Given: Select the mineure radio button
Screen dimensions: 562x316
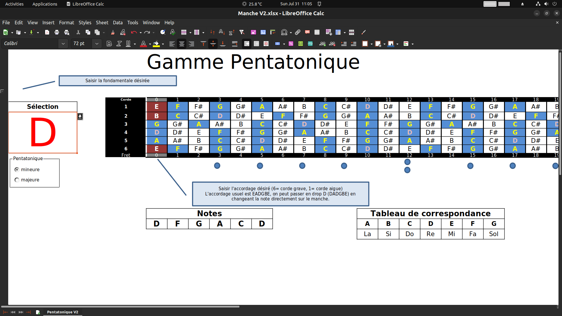Looking at the screenshot, I should (x=17, y=170).
